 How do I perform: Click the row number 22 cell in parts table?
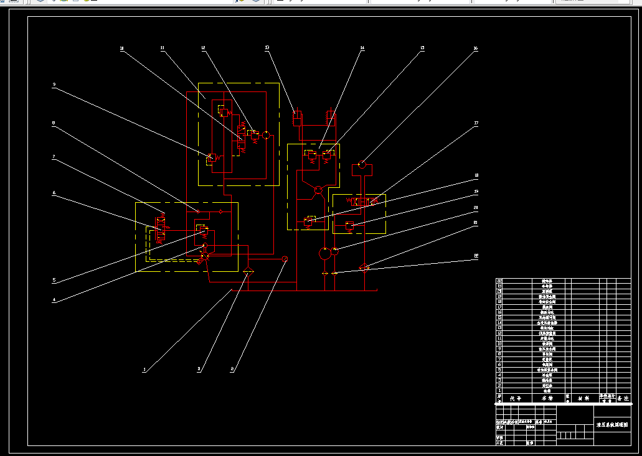pos(499,281)
